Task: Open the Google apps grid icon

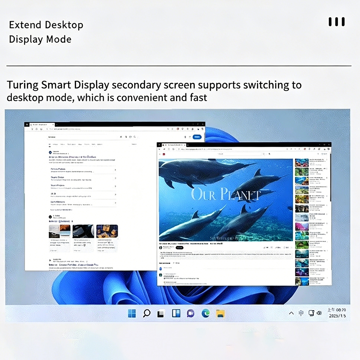Action: [x=190, y=137]
